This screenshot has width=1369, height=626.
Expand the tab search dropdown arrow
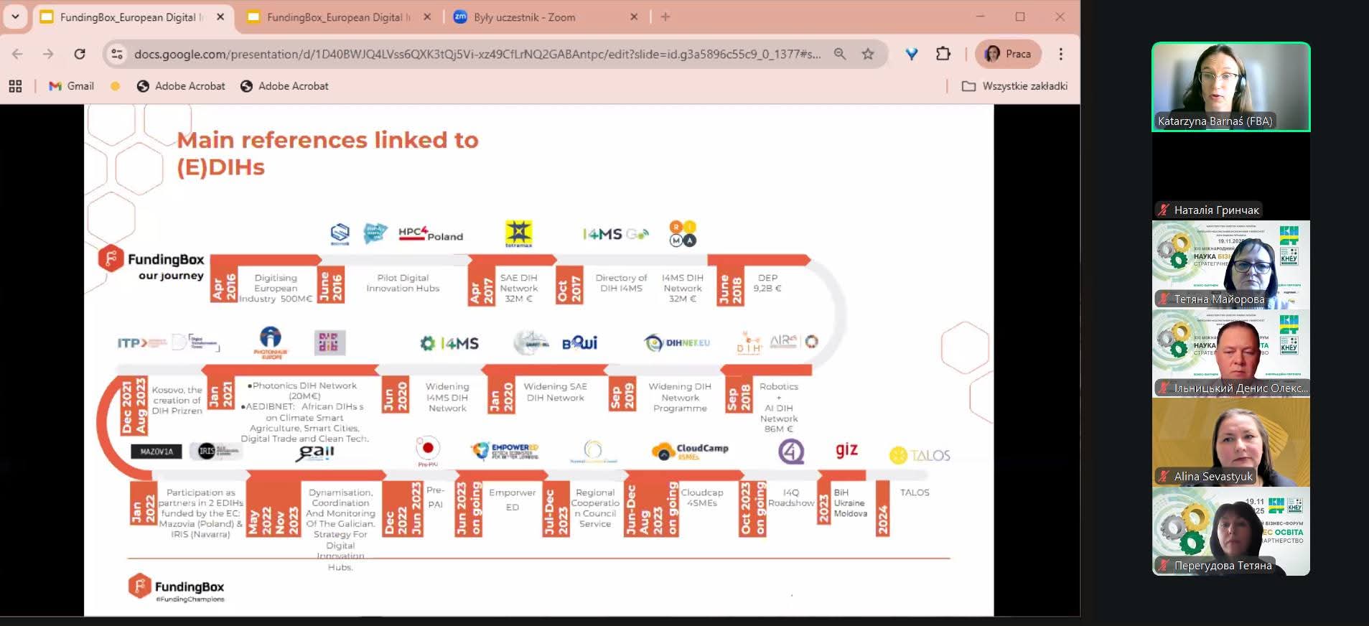(x=15, y=17)
